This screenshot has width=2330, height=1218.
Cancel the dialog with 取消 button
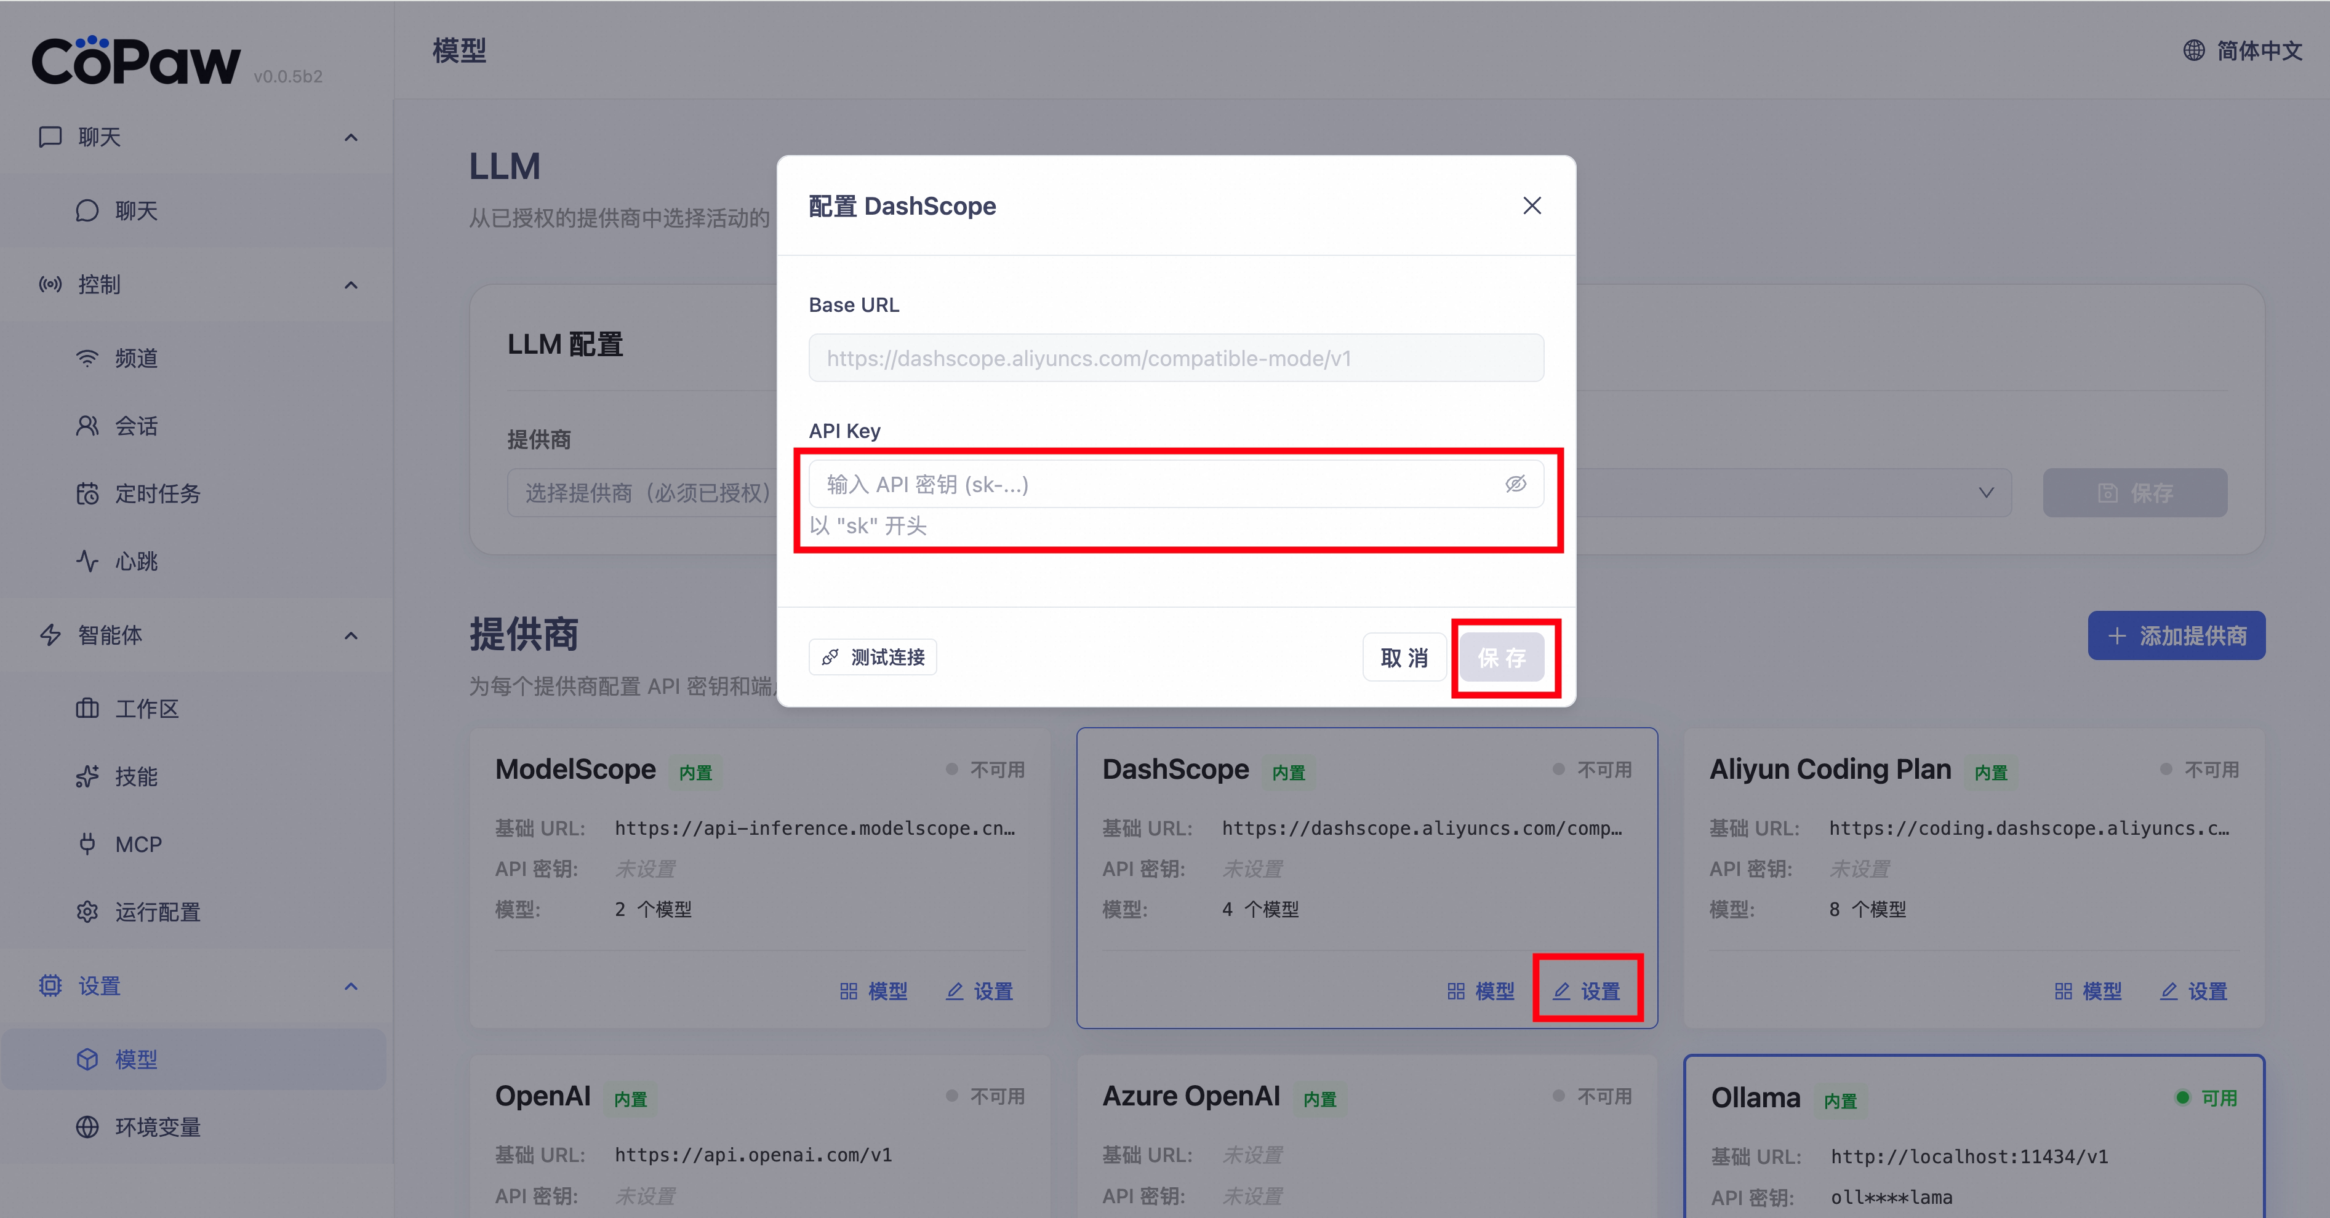(x=1404, y=658)
